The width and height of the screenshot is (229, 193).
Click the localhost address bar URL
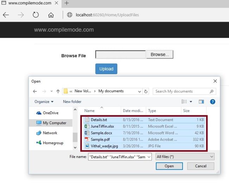click(107, 15)
